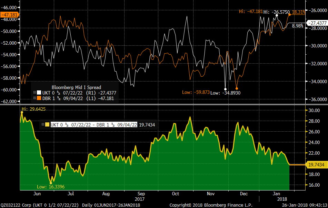
Task: Select the 'UKT 0 ½ 07/22/22 (R1)' legend row
Action: pos(75,93)
